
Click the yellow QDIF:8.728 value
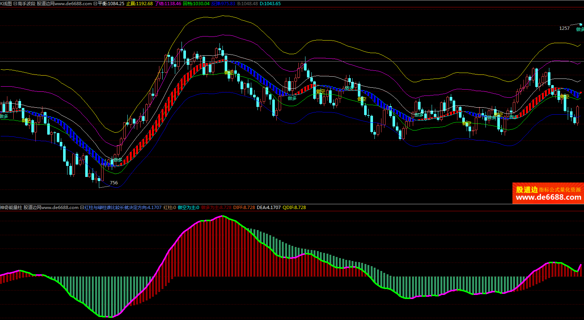pyautogui.click(x=294, y=208)
